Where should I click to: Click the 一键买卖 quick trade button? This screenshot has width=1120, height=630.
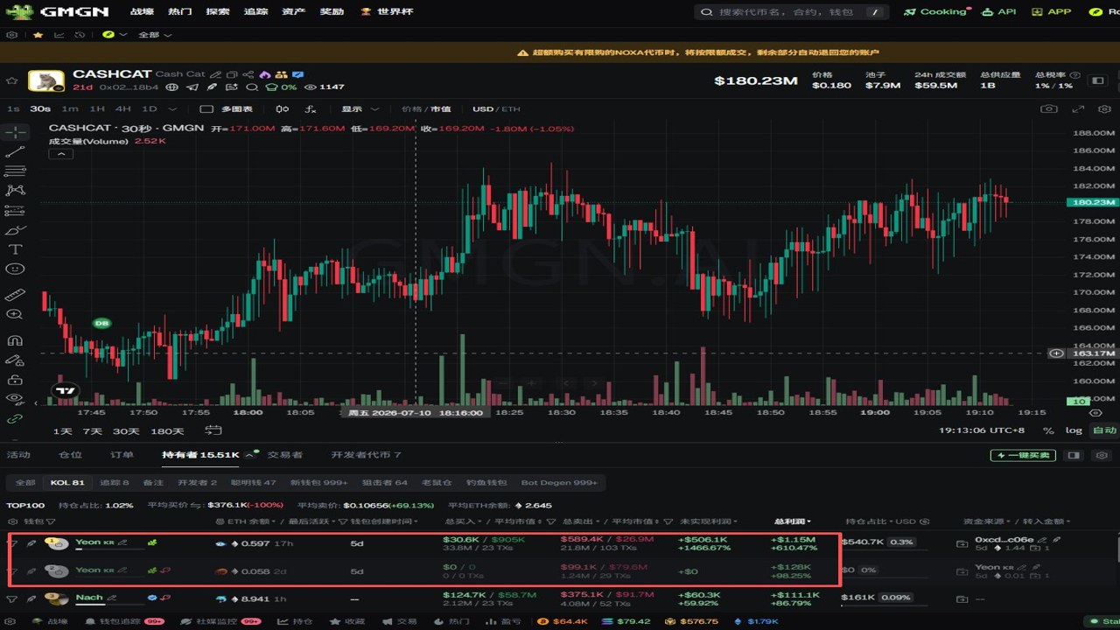click(1023, 455)
